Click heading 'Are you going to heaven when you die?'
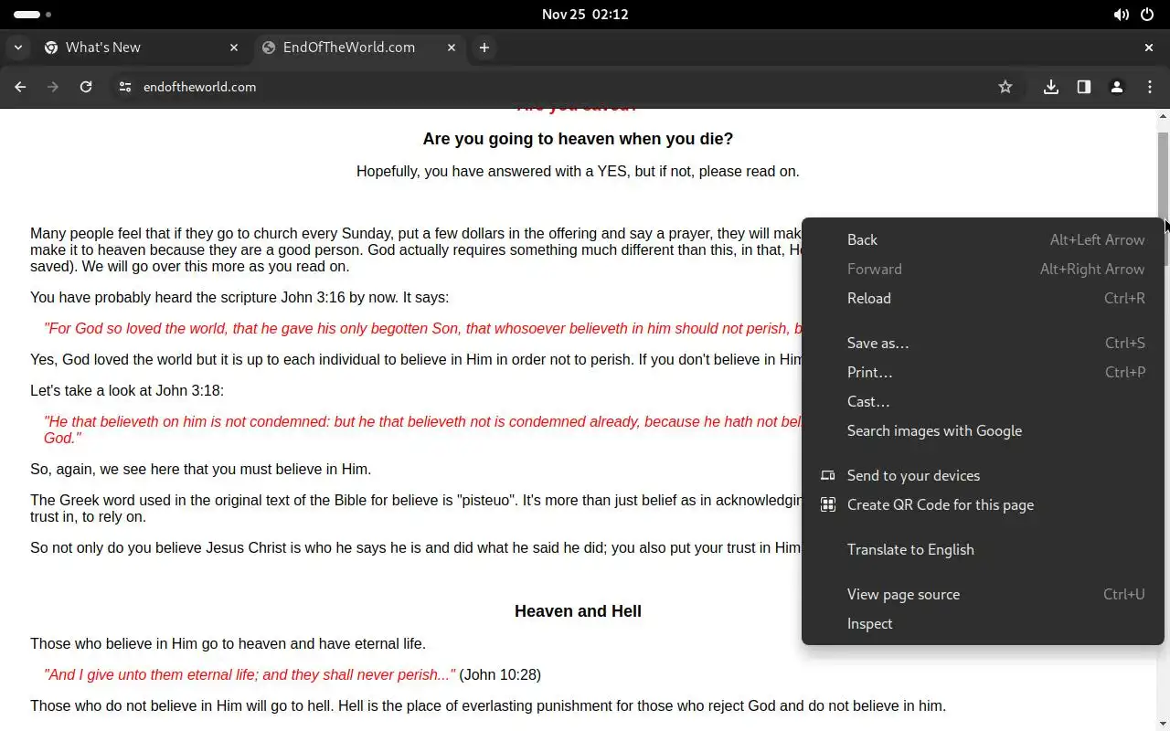Viewport: 1170px width, 731px height. [578, 139]
